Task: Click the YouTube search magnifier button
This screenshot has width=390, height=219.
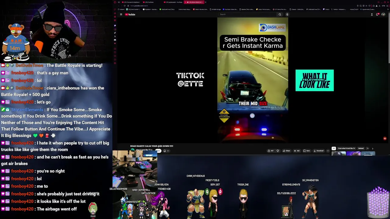Action: coord(280,14)
